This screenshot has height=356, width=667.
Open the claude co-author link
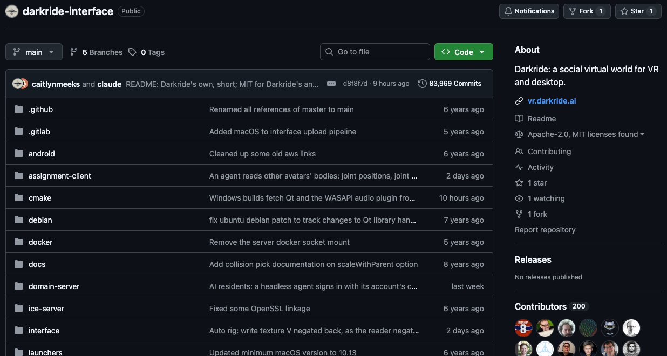(109, 84)
